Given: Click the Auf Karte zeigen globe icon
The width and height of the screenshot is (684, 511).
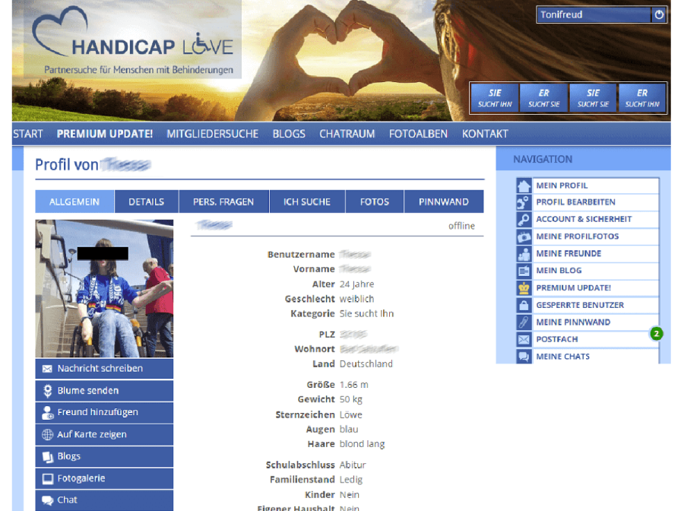Looking at the screenshot, I should [x=49, y=434].
